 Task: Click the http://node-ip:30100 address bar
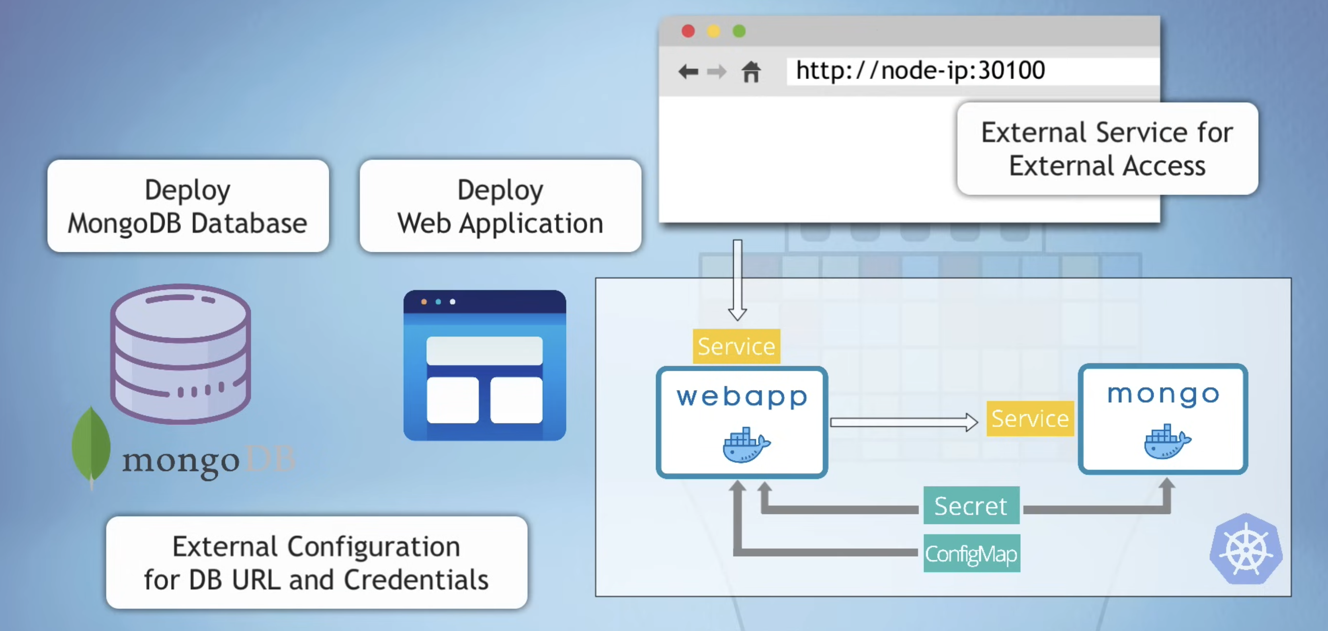pos(971,70)
